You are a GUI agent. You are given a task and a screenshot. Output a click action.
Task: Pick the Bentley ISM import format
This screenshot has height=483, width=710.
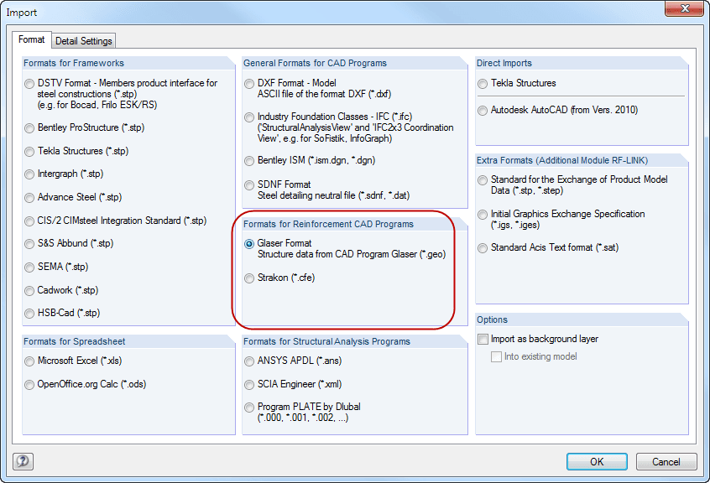248,161
